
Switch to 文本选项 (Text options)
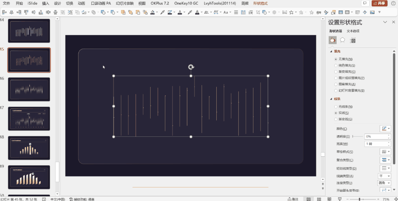(x=353, y=31)
